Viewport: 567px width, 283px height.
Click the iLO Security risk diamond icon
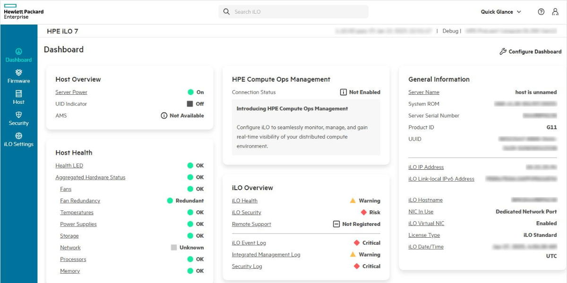pyautogui.click(x=364, y=213)
